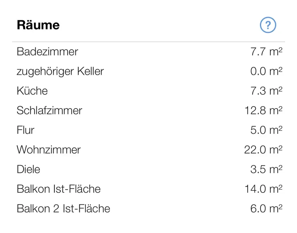Click the 6.0 m² Balkon 2 value
Viewport: 297px width, 233px height.
click(x=266, y=208)
